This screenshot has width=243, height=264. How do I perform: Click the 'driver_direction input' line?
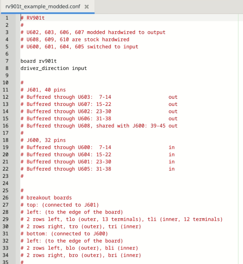(x=54, y=68)
